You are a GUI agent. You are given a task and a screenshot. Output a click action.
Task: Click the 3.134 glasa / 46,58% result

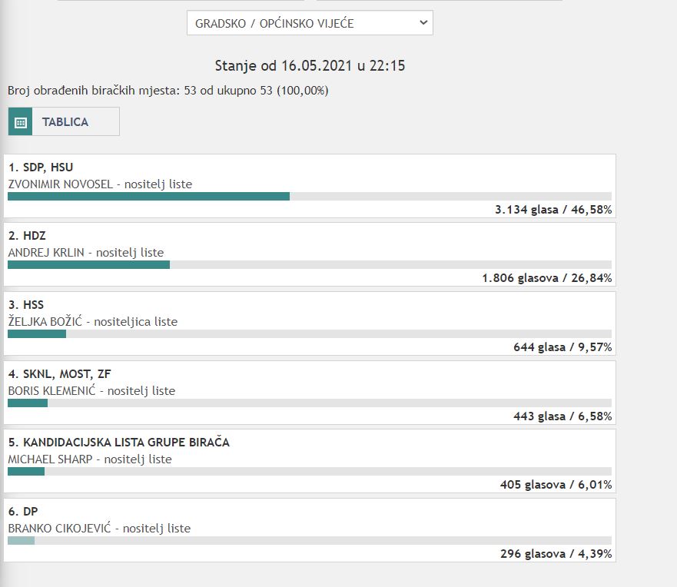(553, 210)
